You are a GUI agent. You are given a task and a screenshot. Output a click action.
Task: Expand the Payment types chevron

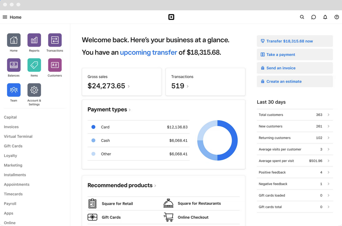[130, 110]
